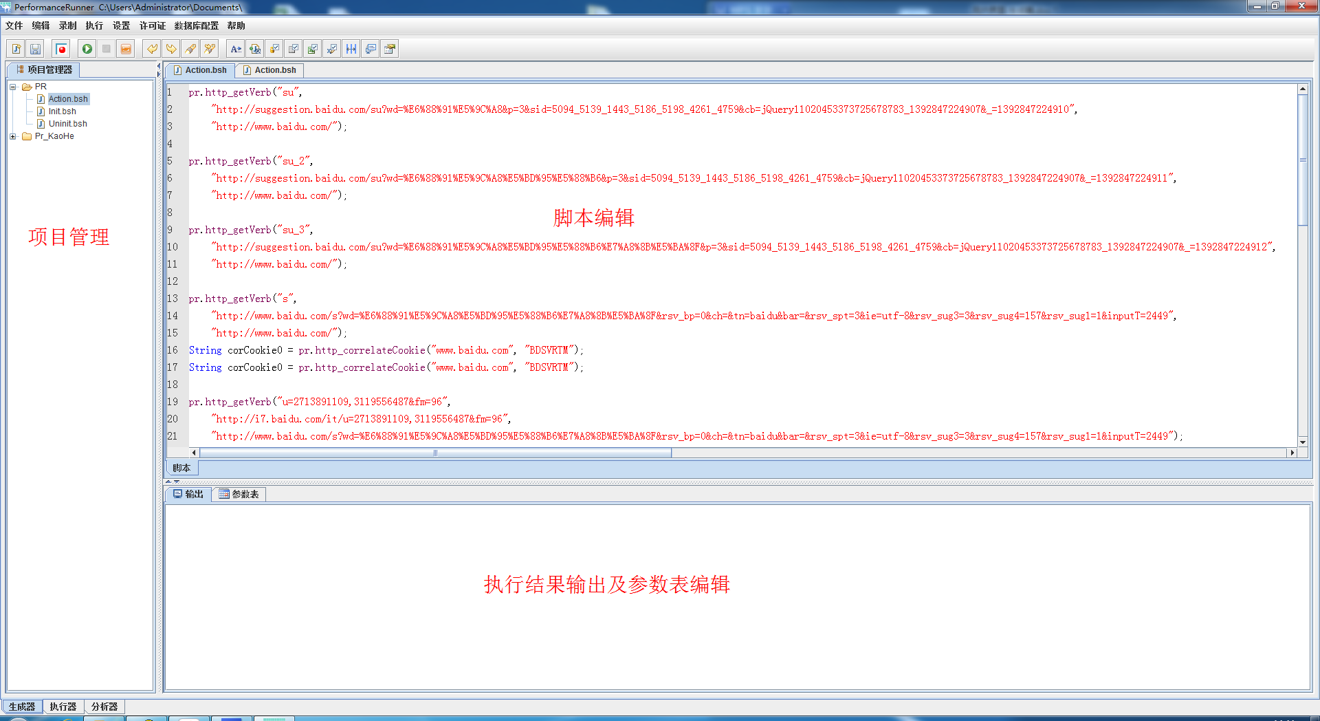Click the single paintbrush toolbar icon
Image resolution: width=1320 pixels, height=721 pixels.
point(190,49)
